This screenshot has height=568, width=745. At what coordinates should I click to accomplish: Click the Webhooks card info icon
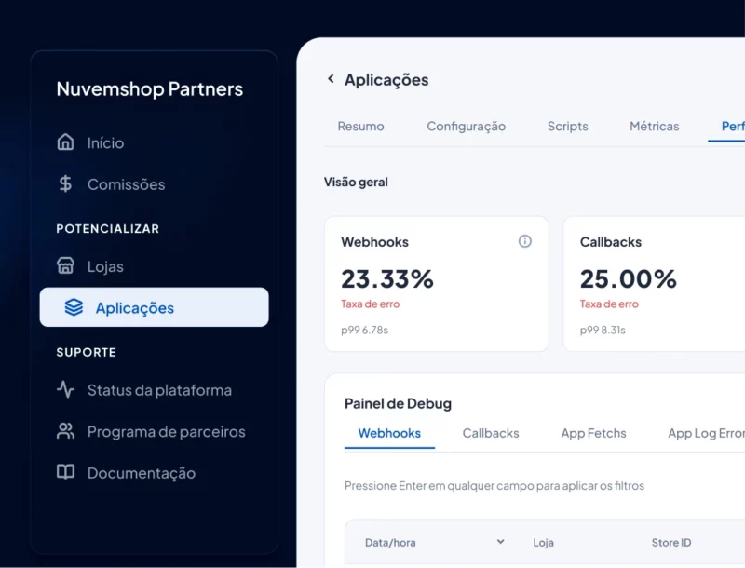pos(524,241)
